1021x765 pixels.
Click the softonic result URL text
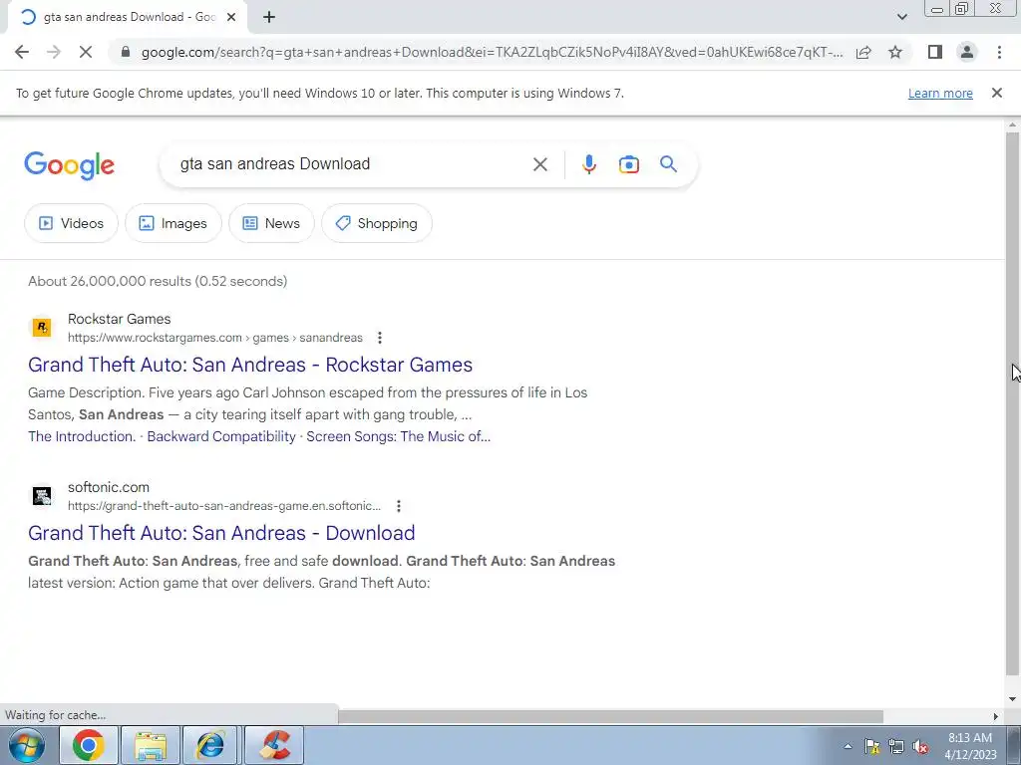click(x=224, y=506)
